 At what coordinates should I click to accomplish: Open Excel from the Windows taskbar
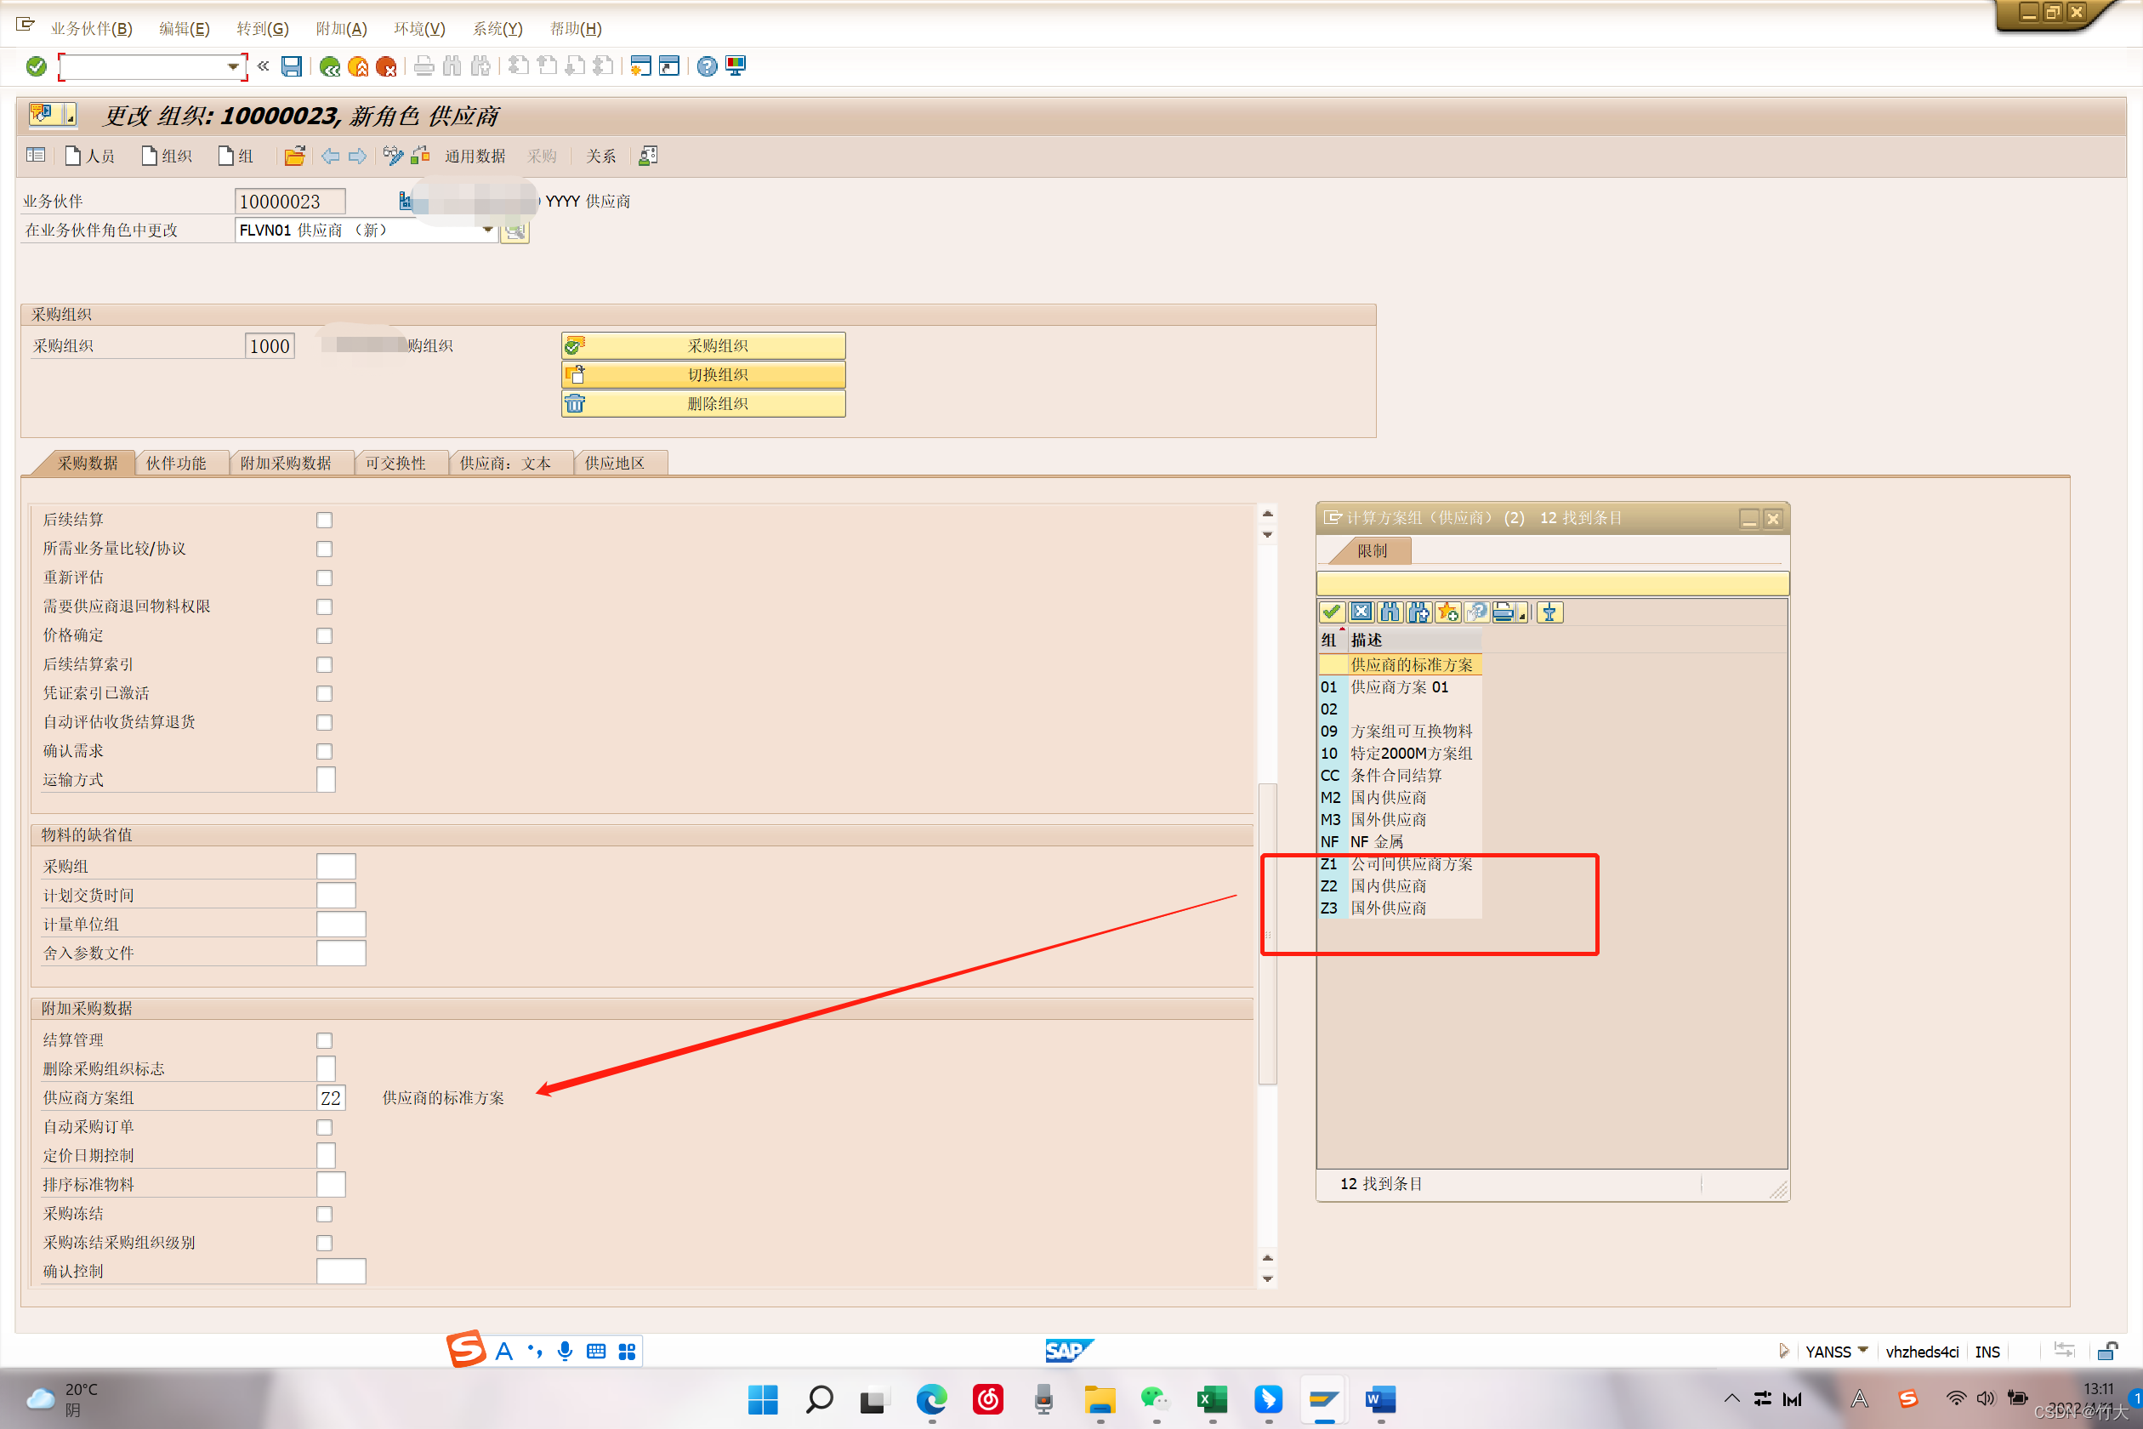pyautogui.click(x=1212, y=1399)
